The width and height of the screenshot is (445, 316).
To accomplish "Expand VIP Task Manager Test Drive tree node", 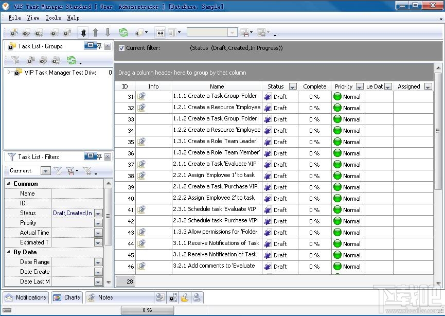I will pos(9,72).
